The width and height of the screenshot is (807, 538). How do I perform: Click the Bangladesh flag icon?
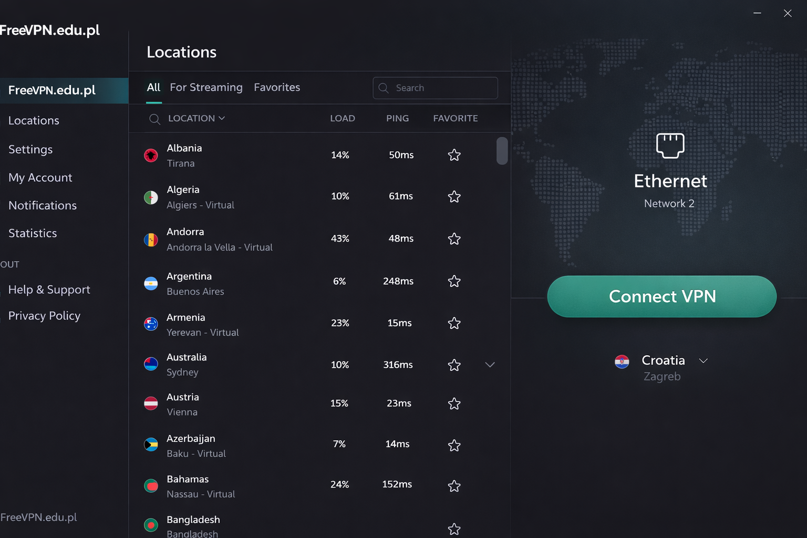[151, 525]
